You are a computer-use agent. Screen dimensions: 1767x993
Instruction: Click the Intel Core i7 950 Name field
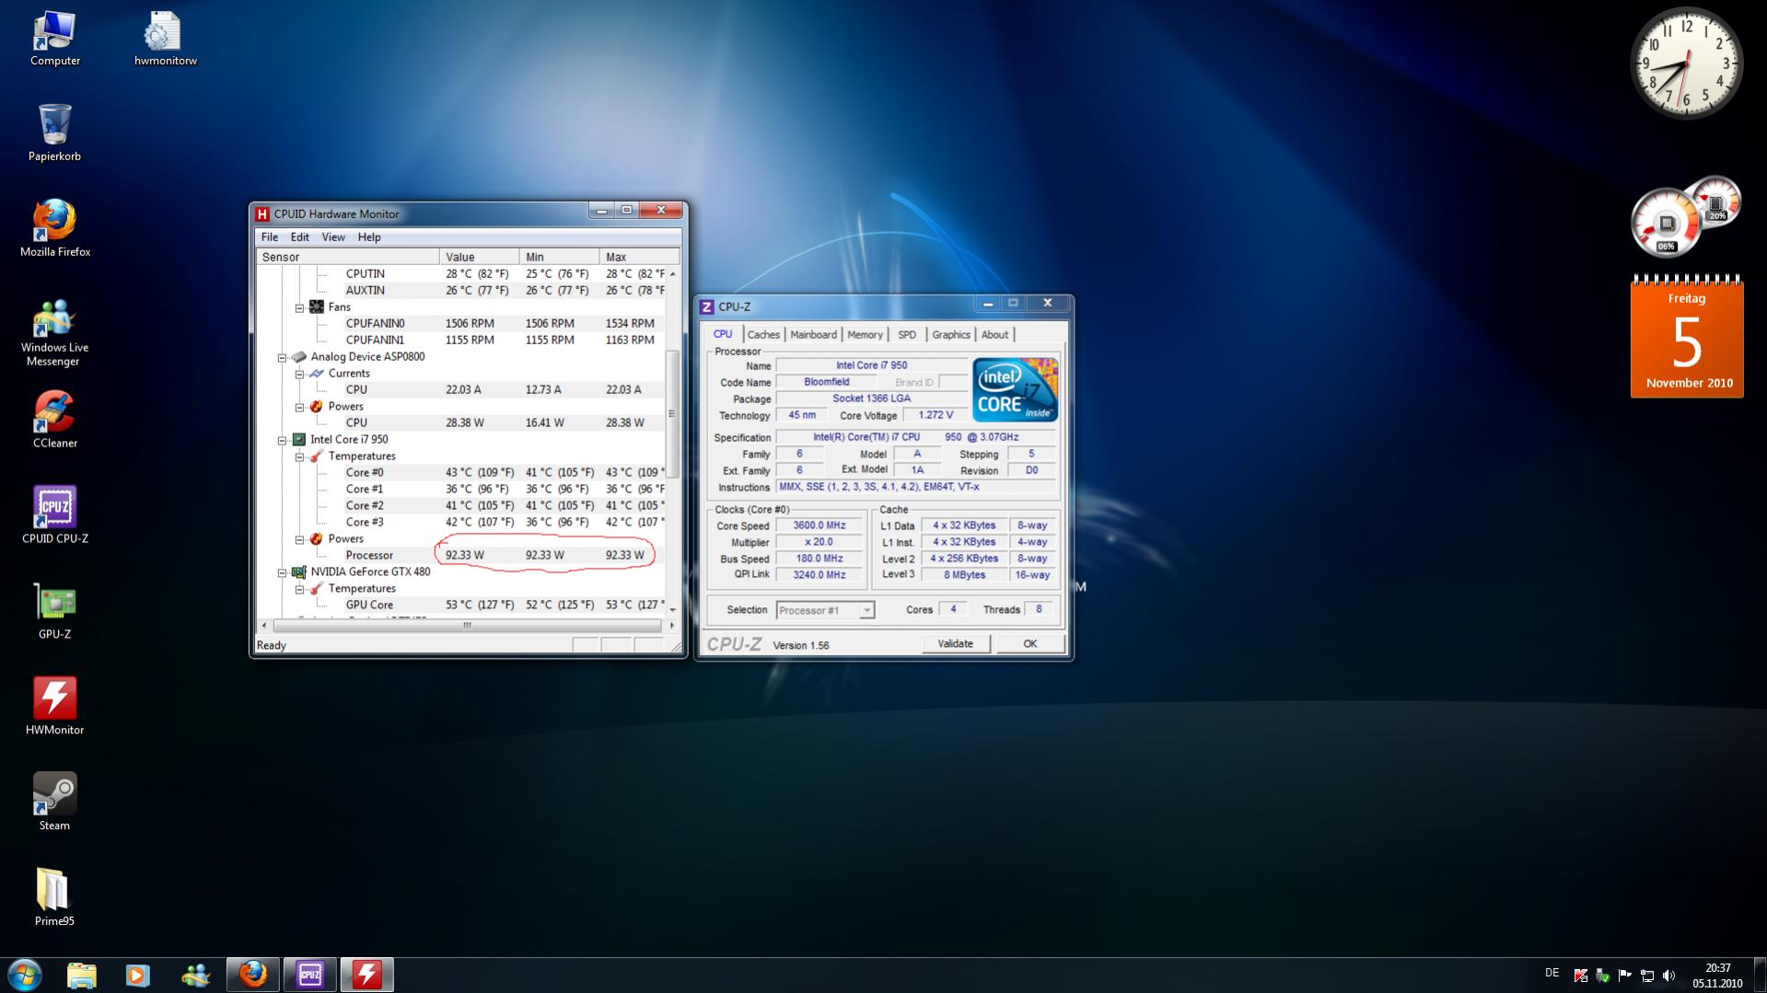871,366
